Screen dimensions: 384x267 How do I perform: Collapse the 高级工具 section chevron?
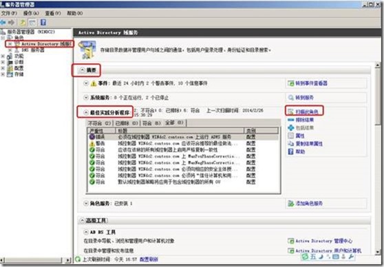83,220
